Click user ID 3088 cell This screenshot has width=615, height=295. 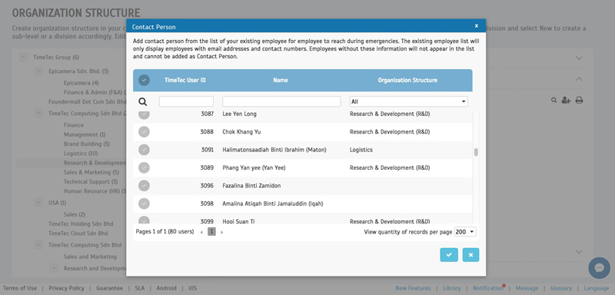(207, 131)
